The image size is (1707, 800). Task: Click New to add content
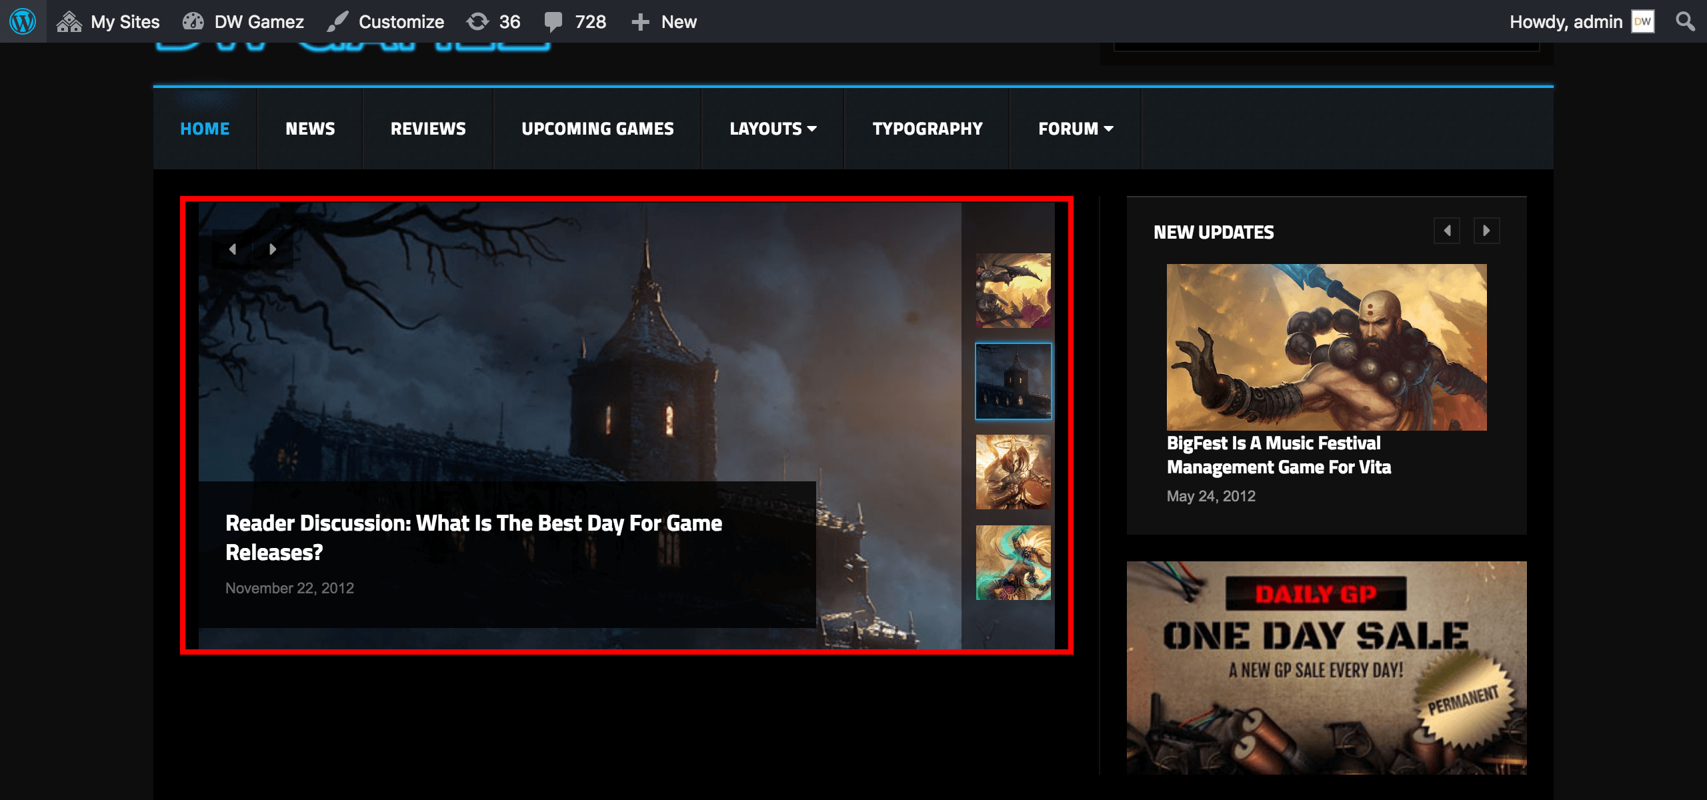tap(664, 21)
